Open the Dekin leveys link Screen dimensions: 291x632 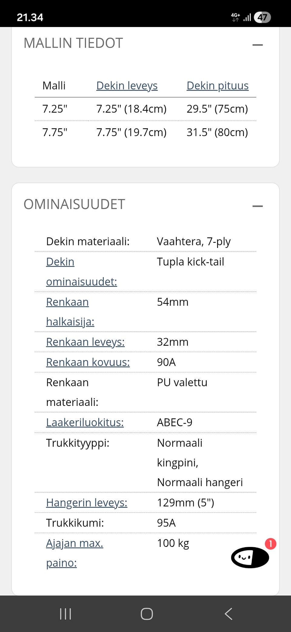[x=127, y=86]
